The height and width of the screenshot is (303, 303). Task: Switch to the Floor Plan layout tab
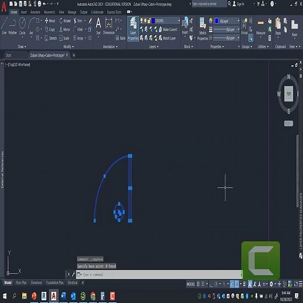pos(21,283)
